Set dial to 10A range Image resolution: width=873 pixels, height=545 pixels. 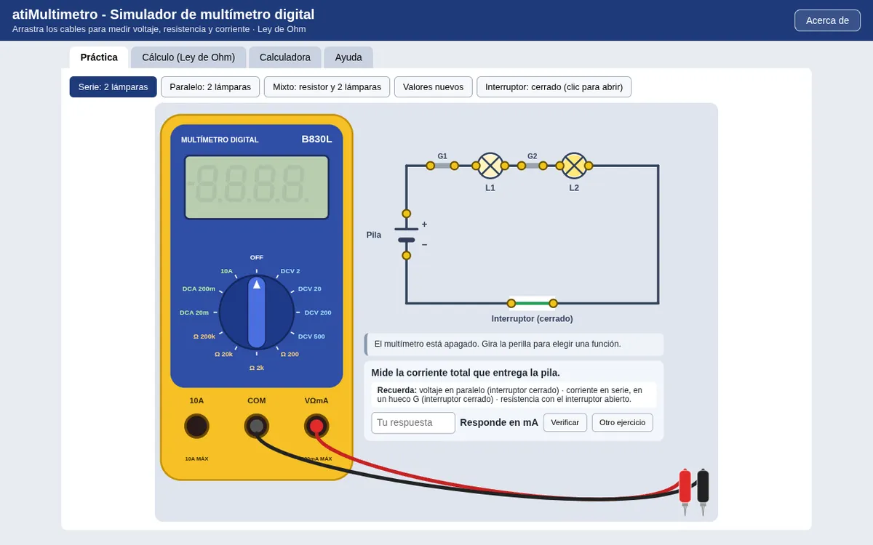[226, 271]
